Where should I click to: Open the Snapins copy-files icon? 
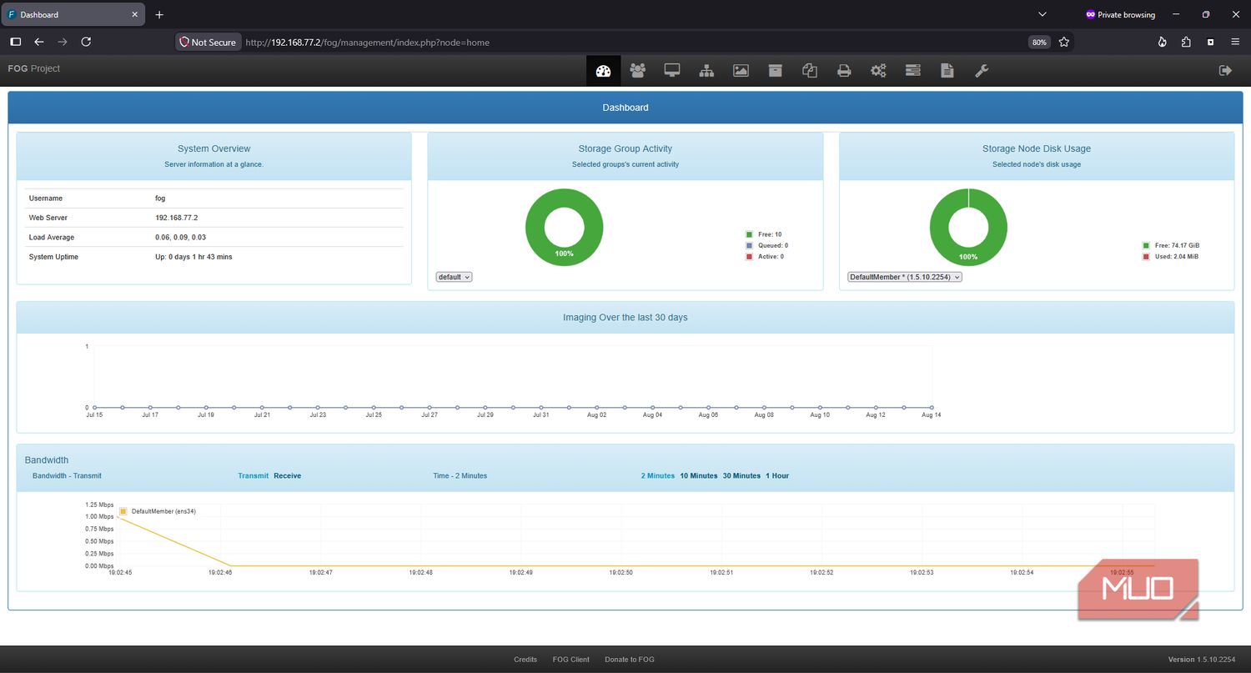pos(809,71)
